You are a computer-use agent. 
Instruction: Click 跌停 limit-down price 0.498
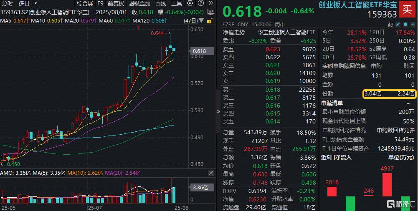[309, 183]
